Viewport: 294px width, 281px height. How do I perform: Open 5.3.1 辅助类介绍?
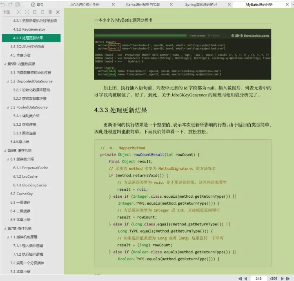(x=26, y=116)
